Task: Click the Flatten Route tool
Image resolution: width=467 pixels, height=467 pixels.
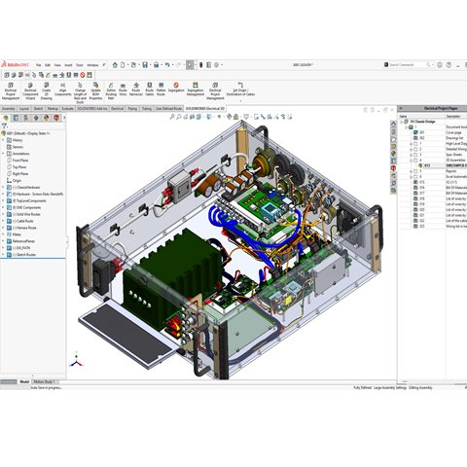Action: pyautogui.click(x=162, y=90)
